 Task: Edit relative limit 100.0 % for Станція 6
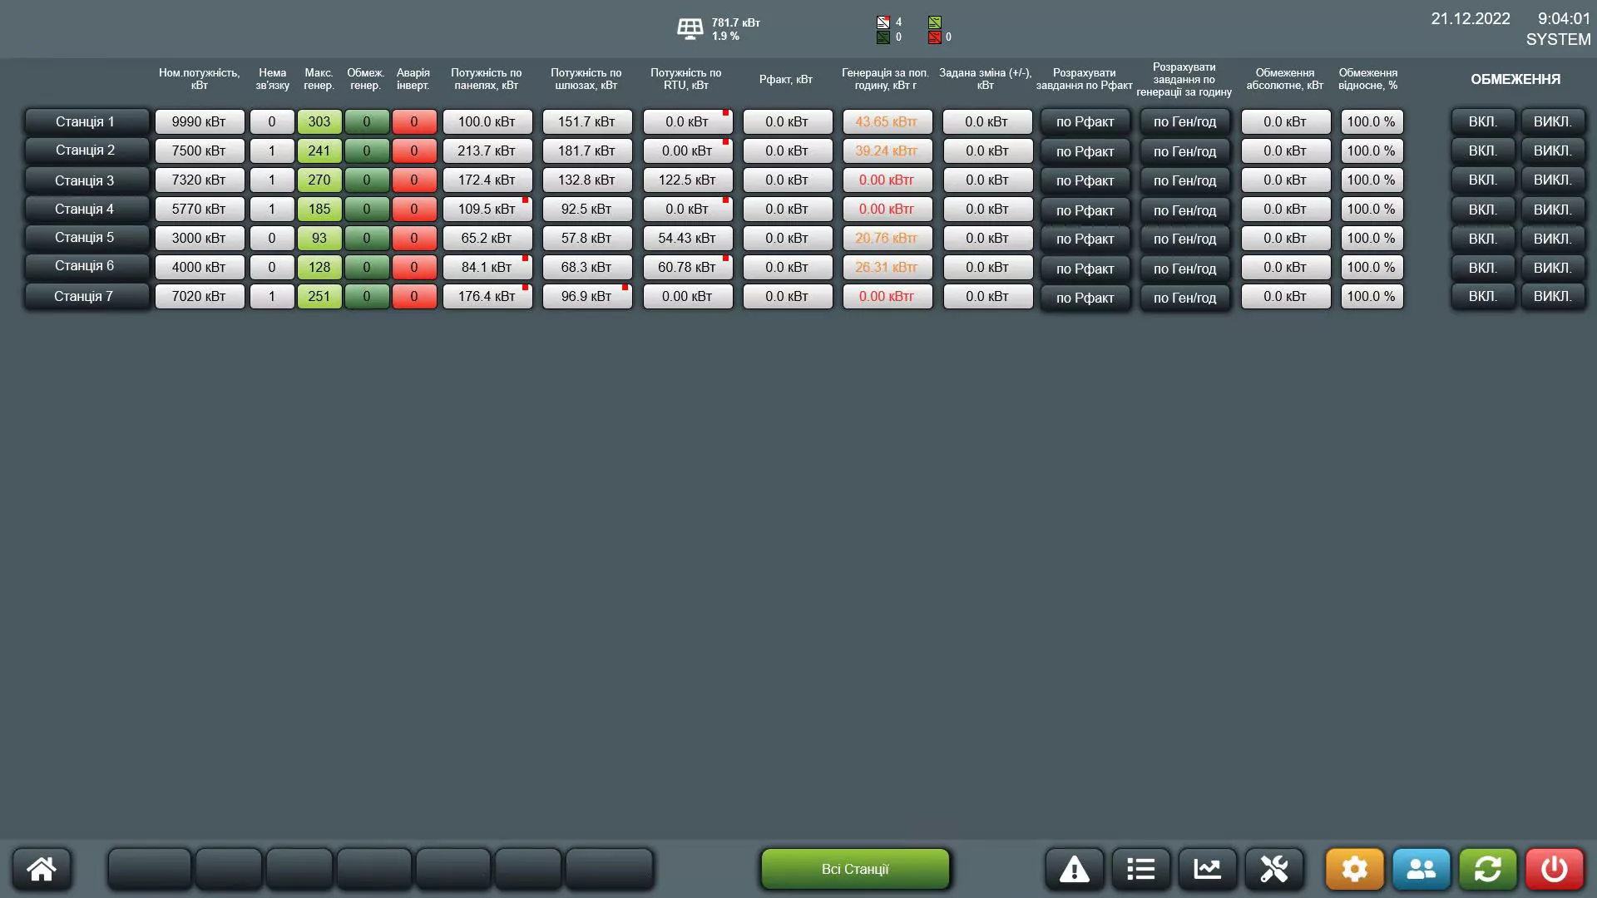click(x=1372, y=267)
